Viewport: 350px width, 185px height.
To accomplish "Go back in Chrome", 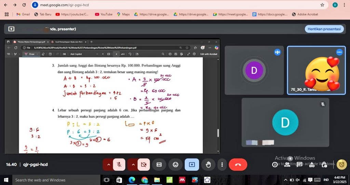I will (x=5, y=5).
